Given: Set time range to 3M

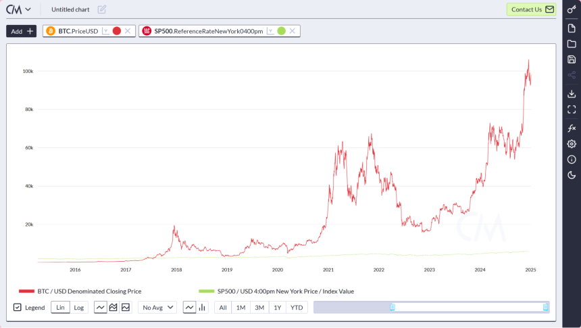Looking at the screenshot, I should pos(259,307).
